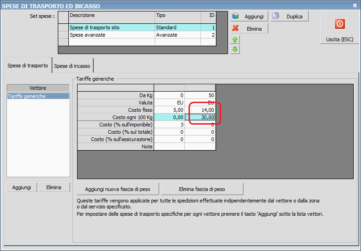Click the first Costo (% sull'assicurazione) cell
Image resolution: width=361 pixels, height=251 pixels.
point(169,139)
